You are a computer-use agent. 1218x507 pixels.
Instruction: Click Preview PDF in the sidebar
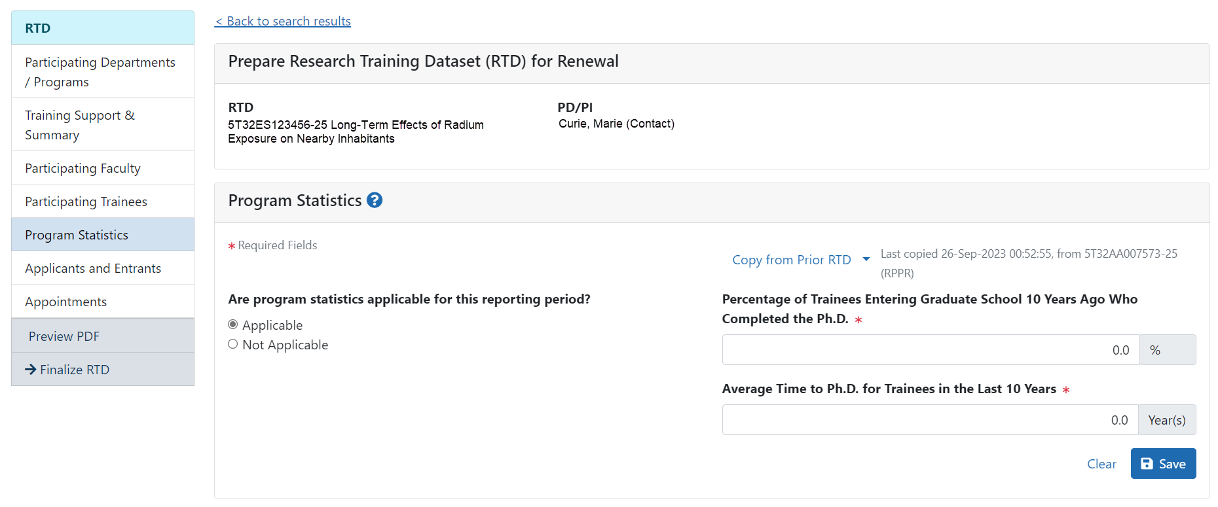64,336
